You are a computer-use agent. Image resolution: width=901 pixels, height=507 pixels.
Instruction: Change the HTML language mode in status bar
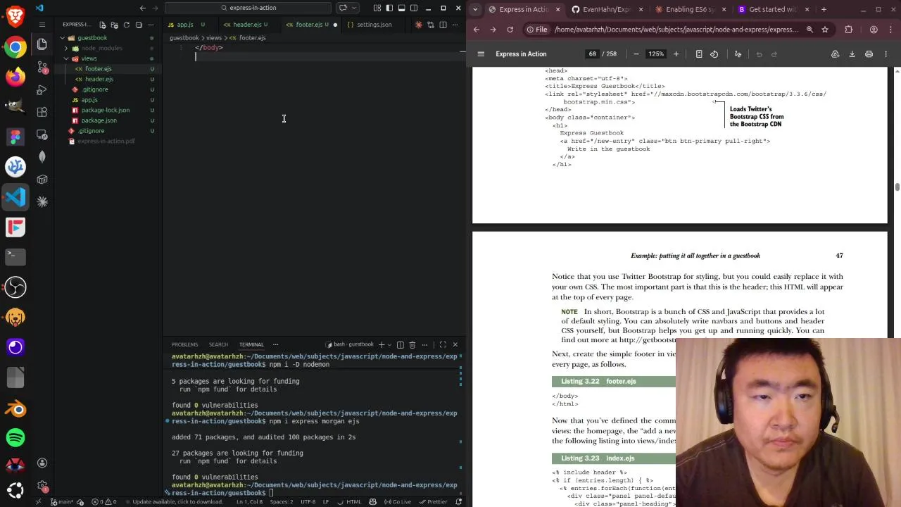(353, 502)
